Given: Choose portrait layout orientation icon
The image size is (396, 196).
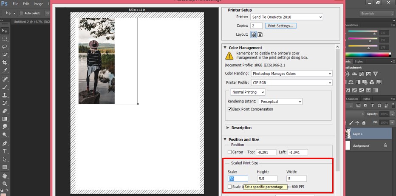Looking at the screenshot, I should (253, 34).
